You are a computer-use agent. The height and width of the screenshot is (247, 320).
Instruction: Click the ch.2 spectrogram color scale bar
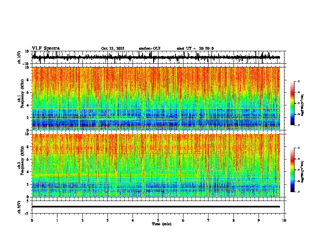[292, 170]
